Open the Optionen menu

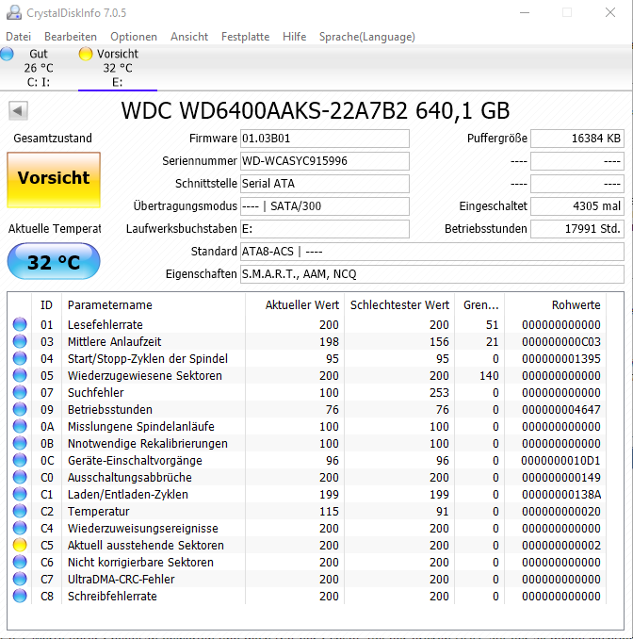pos(134,37)
